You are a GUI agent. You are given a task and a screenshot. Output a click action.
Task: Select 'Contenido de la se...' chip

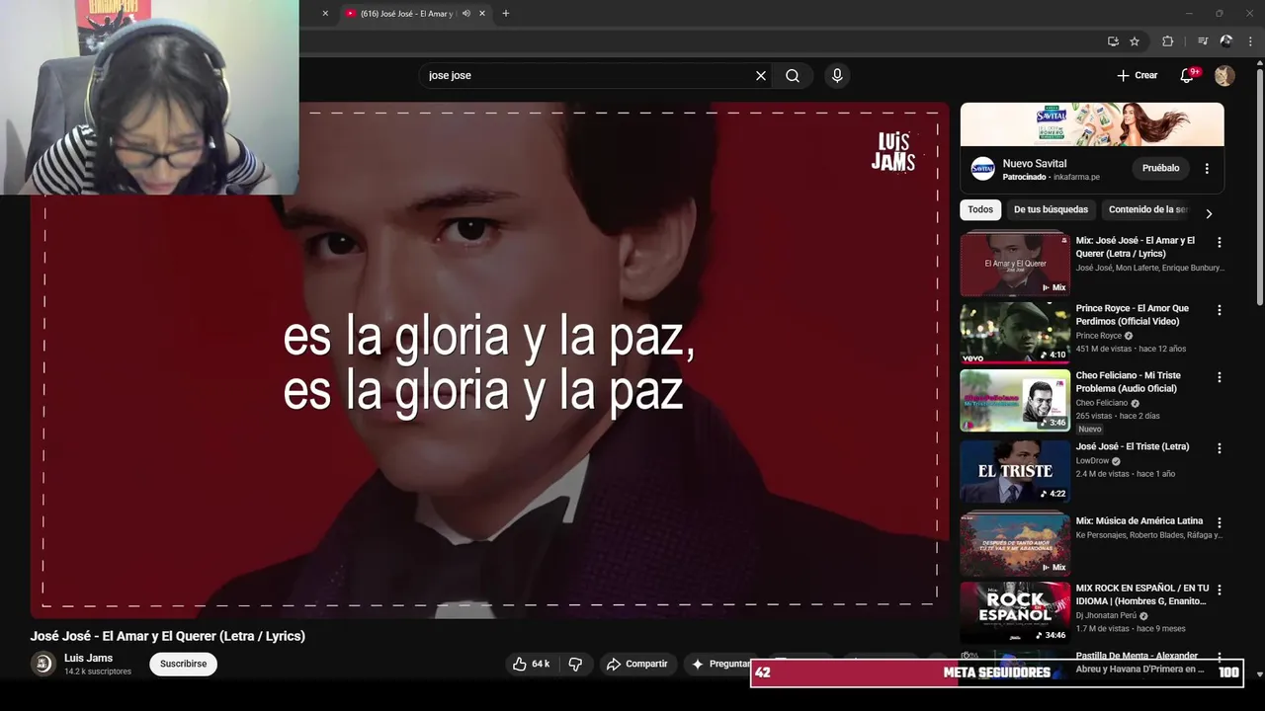tap(1147, 209)
